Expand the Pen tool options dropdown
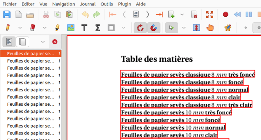Viewport: 261px width, 140px height. coord(20,28)
